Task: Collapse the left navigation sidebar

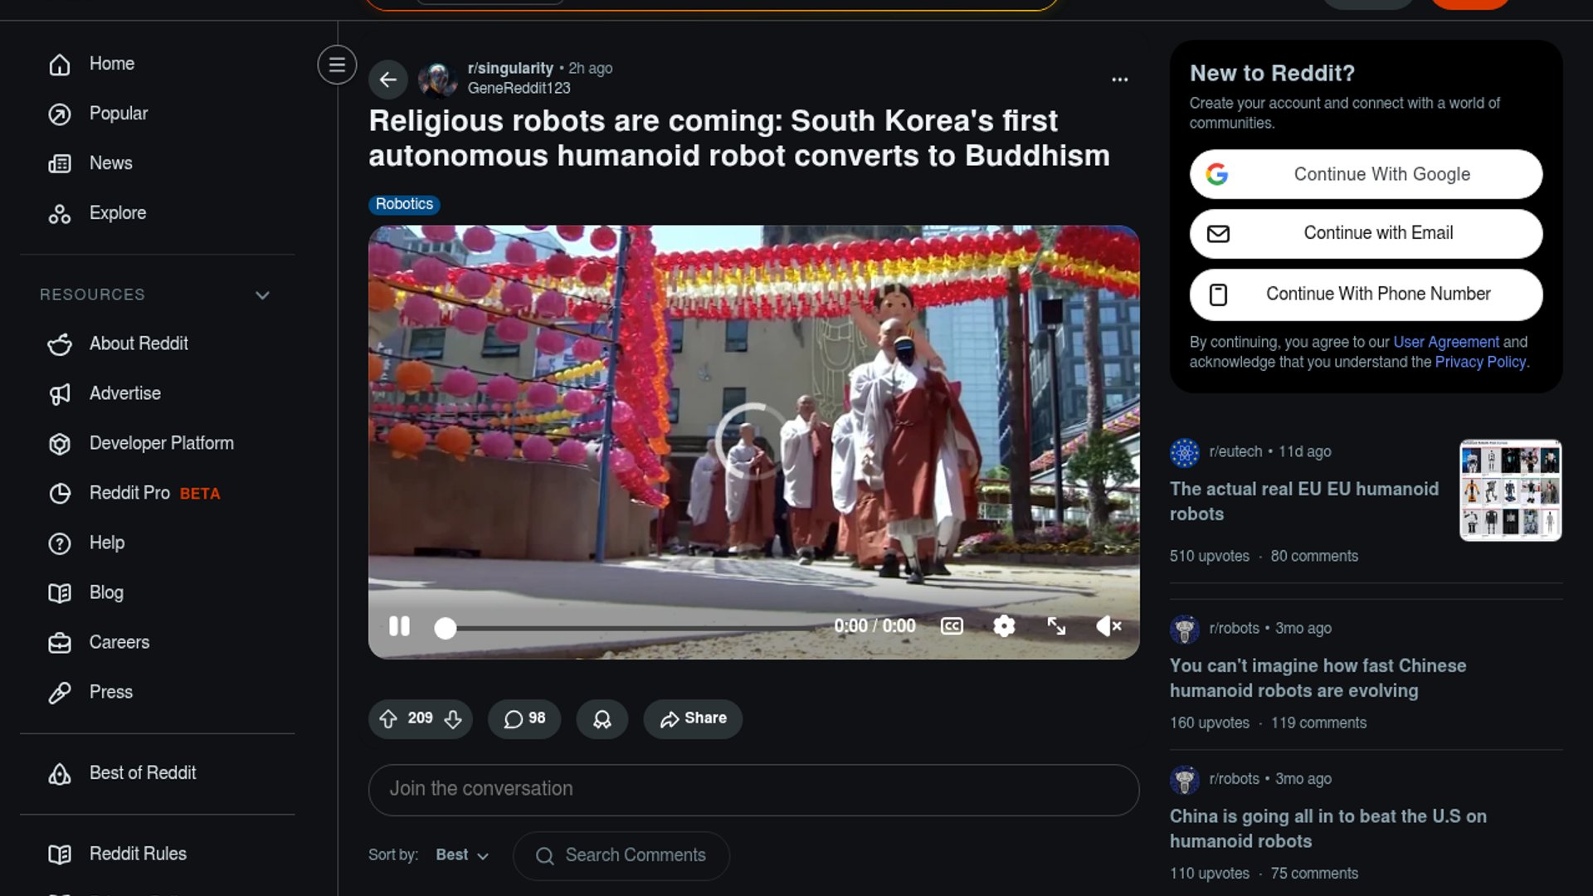Action: pyautogui.click(x=337, y=65)
